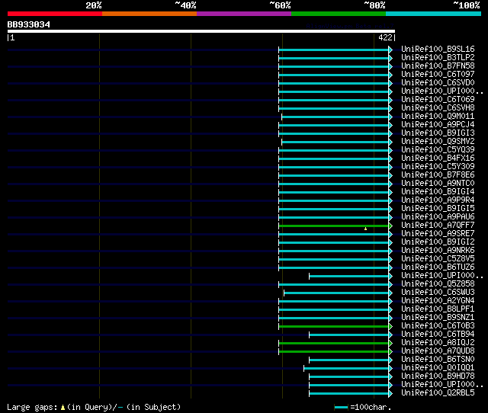Select the UniRef100_C6T0B3 label

coord(438,326)
